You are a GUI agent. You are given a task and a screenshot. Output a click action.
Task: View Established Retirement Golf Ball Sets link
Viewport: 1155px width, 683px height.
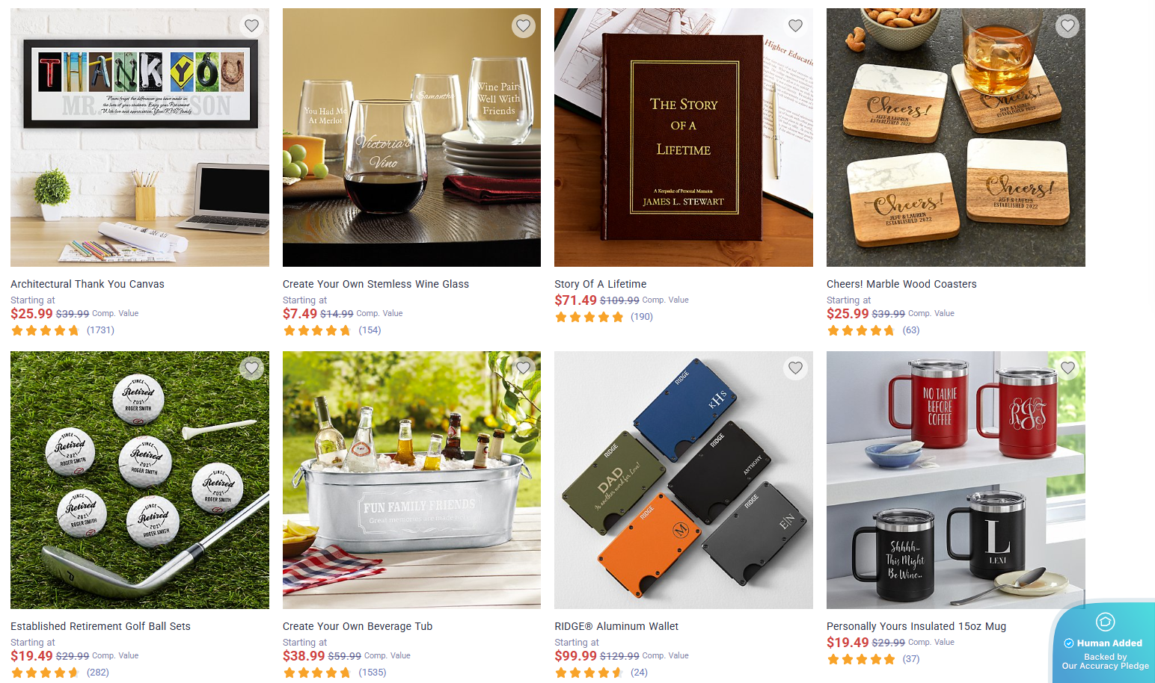pyautogui.click(x=100, y=626)
